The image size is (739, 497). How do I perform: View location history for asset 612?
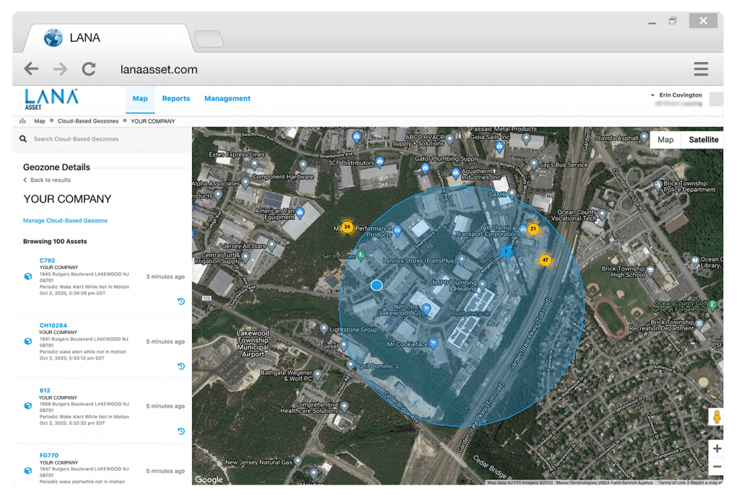pos(180,431)
